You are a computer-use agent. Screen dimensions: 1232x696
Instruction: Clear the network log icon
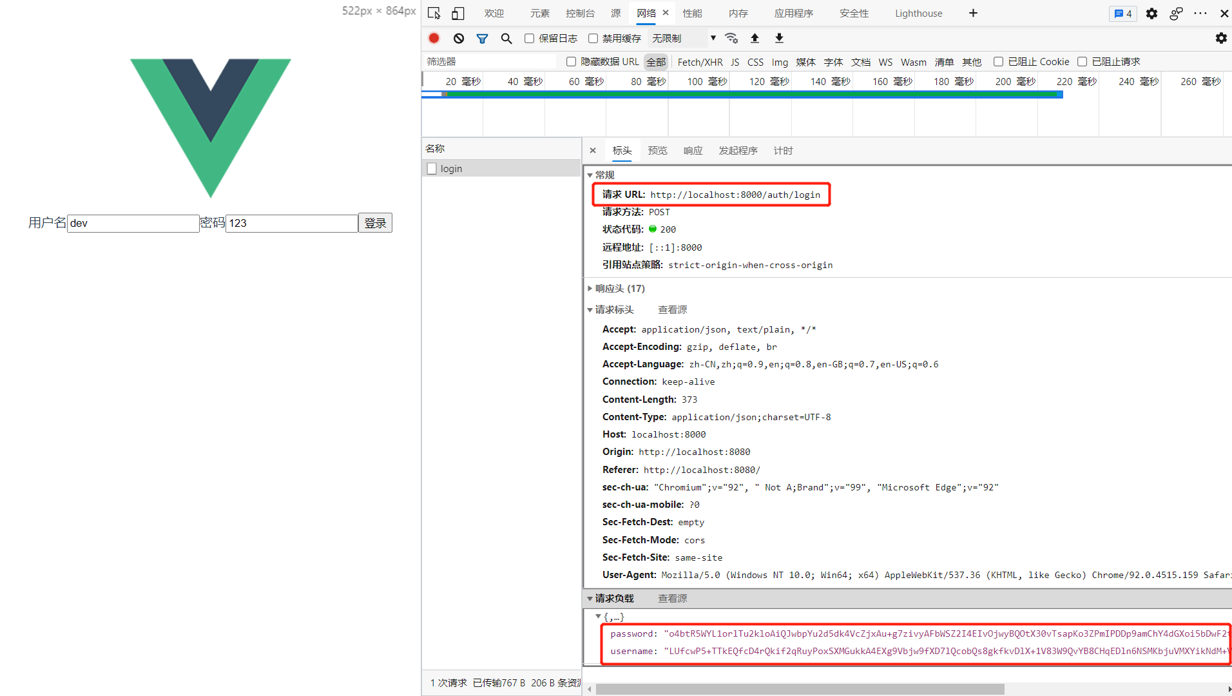click(x=459, y=38)
